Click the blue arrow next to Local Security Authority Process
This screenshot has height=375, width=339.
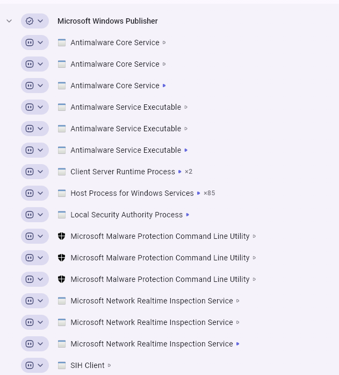point(187,215)
